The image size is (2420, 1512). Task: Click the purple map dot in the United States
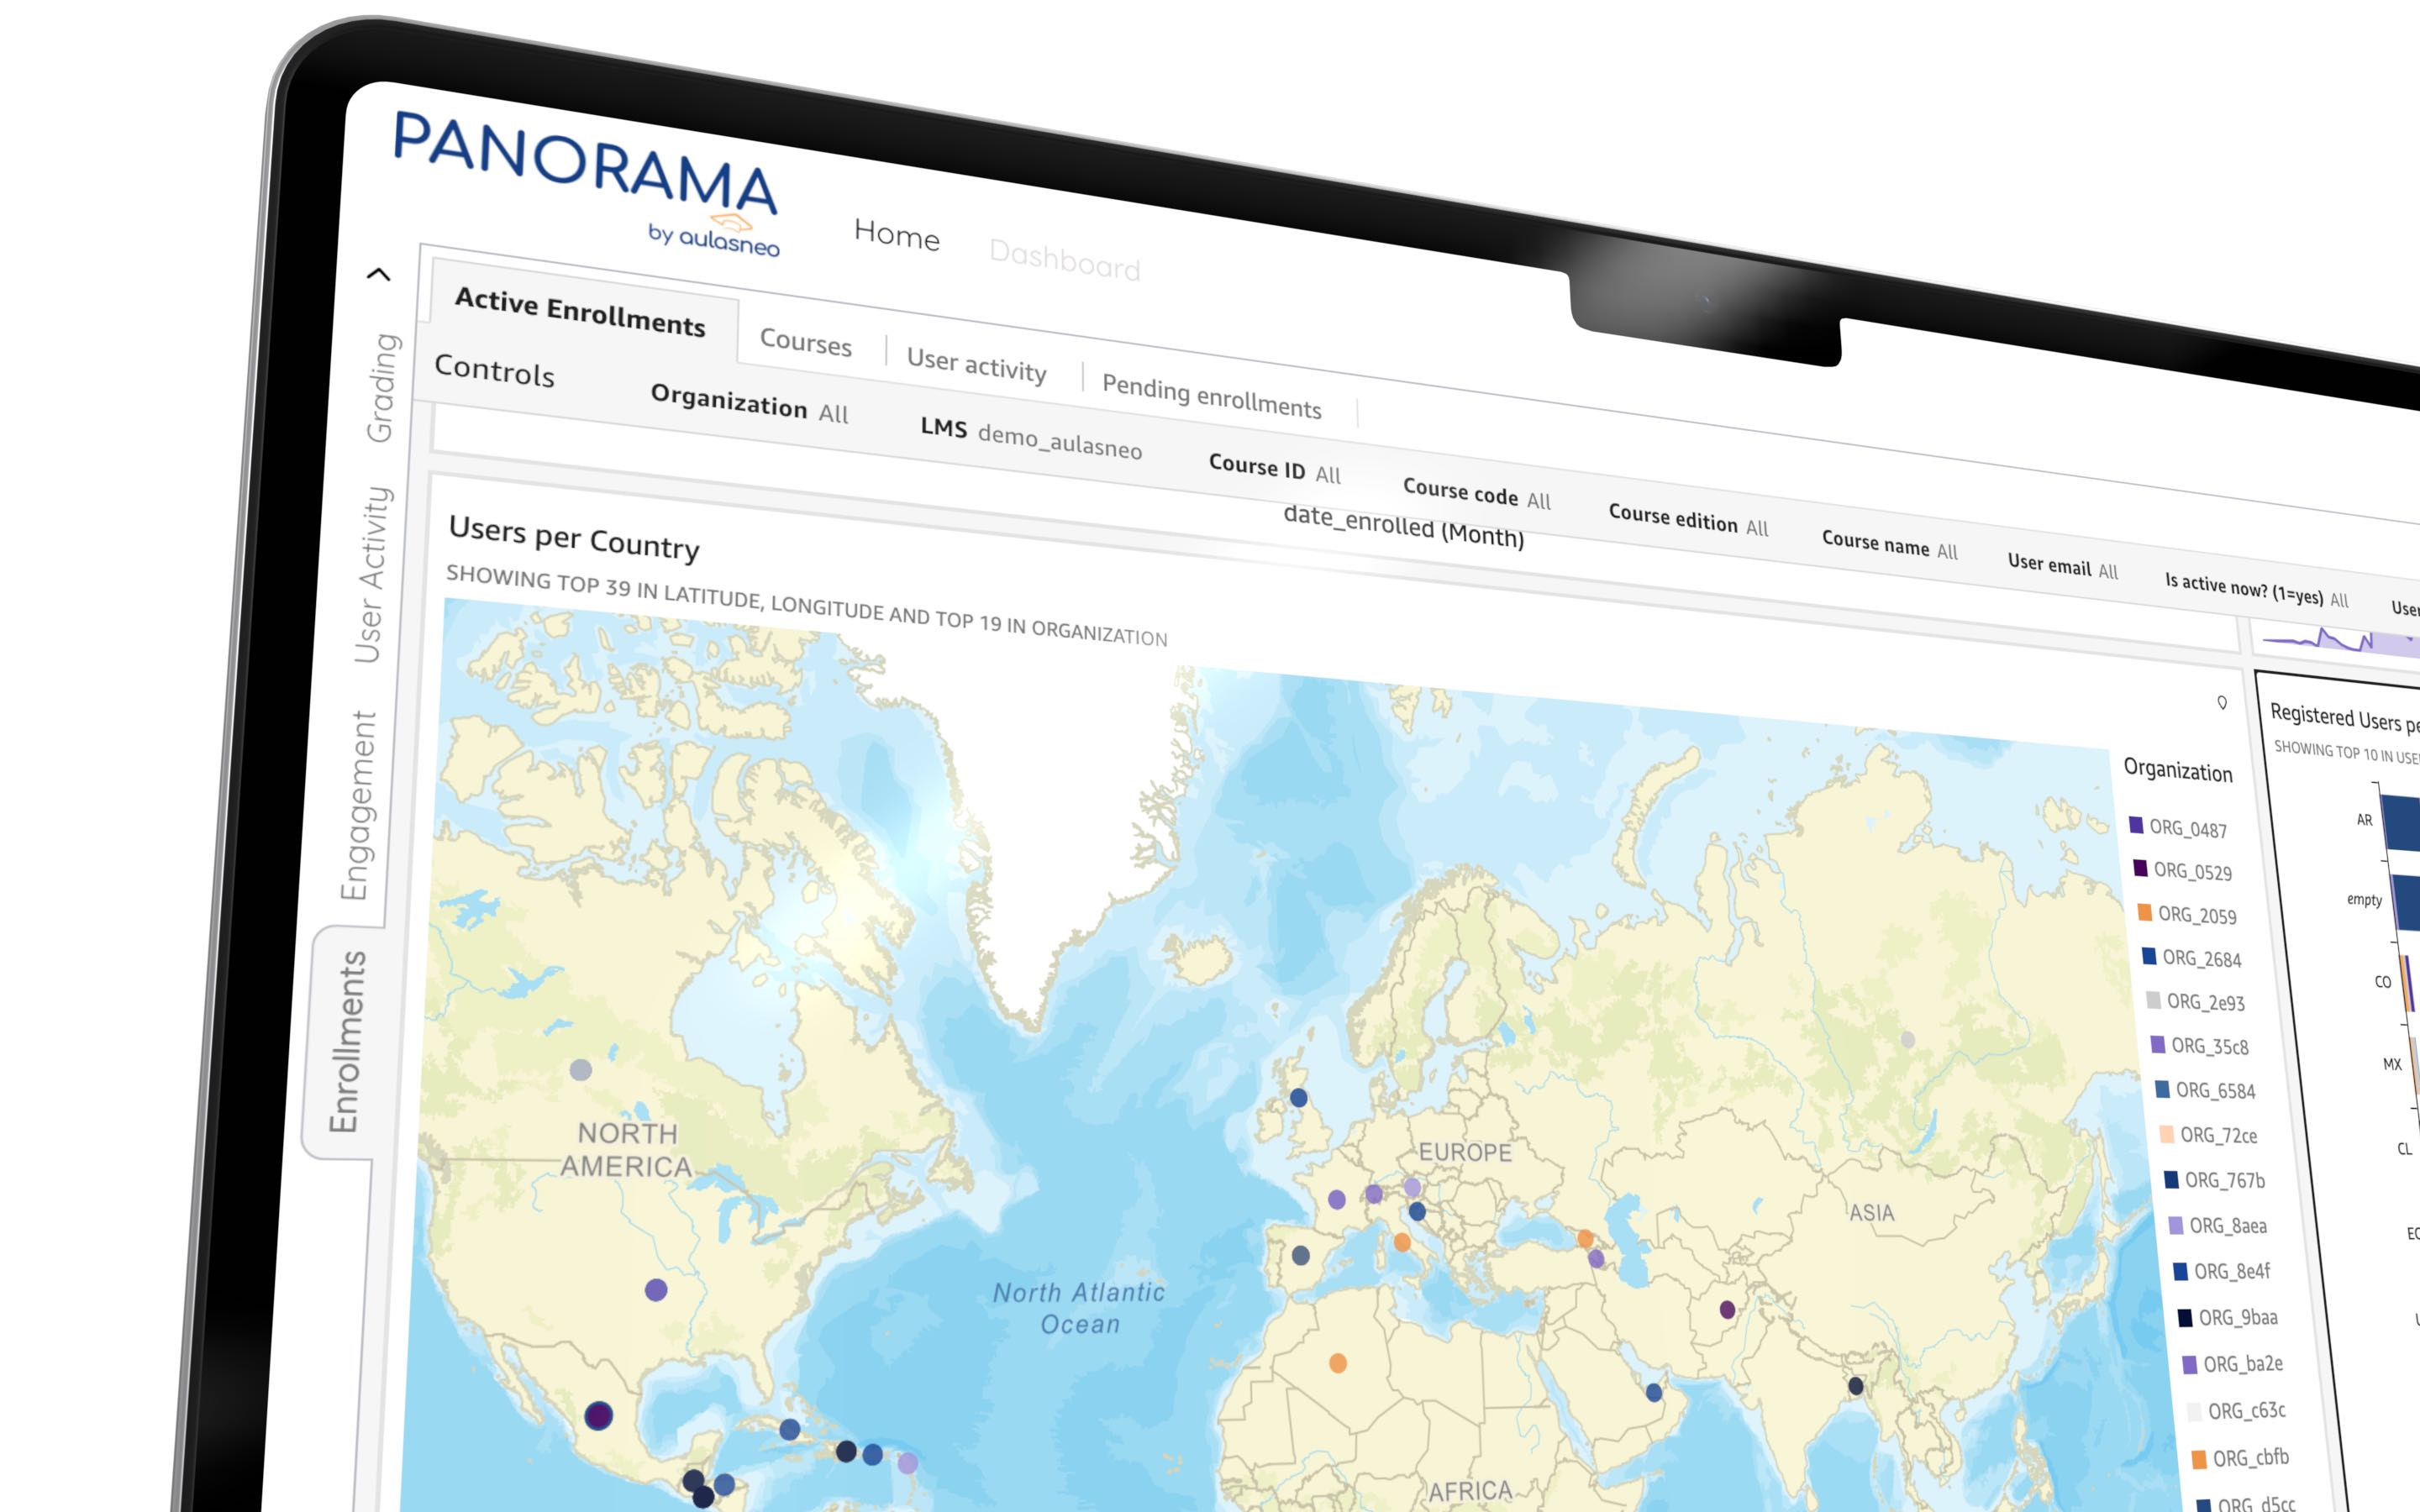[656, 1290]
